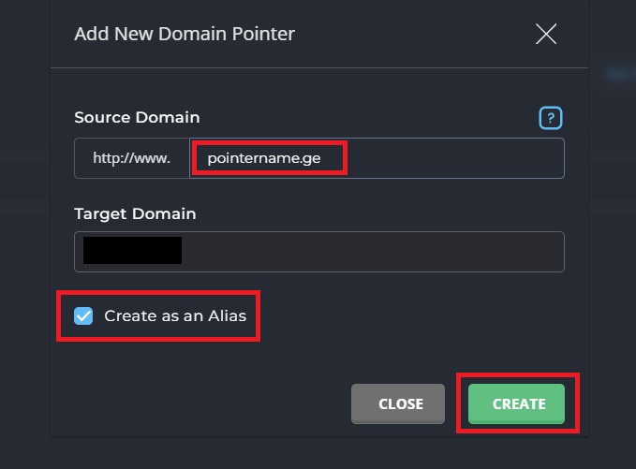Click the 'Source Domain' label
Image resolution: width=636 pixels, height=469 pixels.
tap(137, 118)
